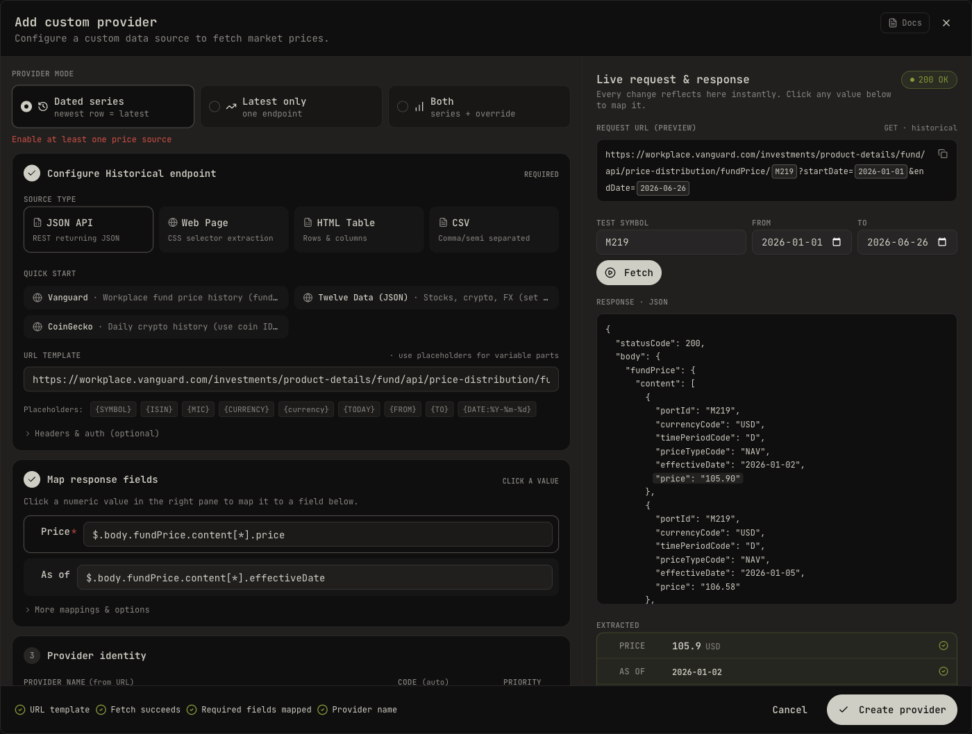Screen dimensions: 972x734
Task: Insert the {TO} placeholder
Action: tap(439, 409)
